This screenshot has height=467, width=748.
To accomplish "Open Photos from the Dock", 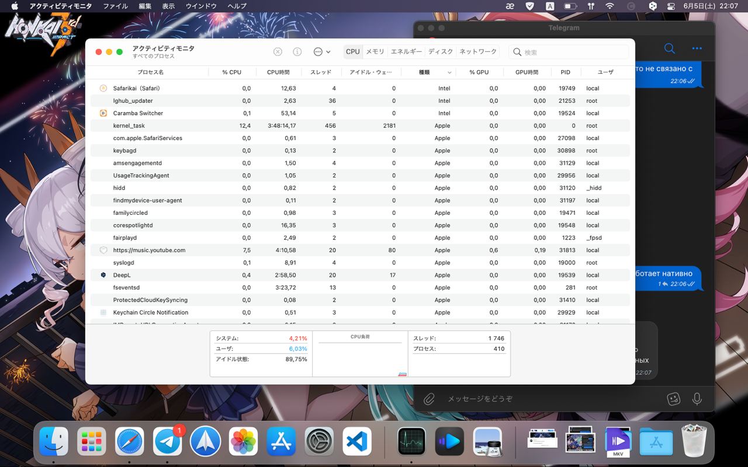I will coord(244,441).
